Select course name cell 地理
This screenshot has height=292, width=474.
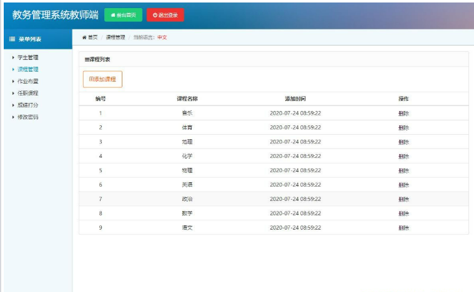pos(187,142)
